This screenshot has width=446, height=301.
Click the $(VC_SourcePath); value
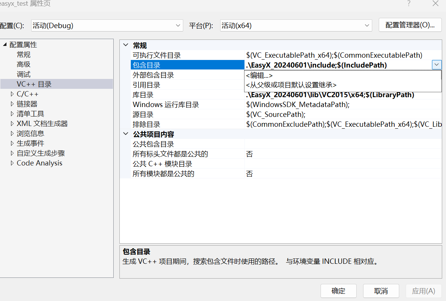[276, 114]
